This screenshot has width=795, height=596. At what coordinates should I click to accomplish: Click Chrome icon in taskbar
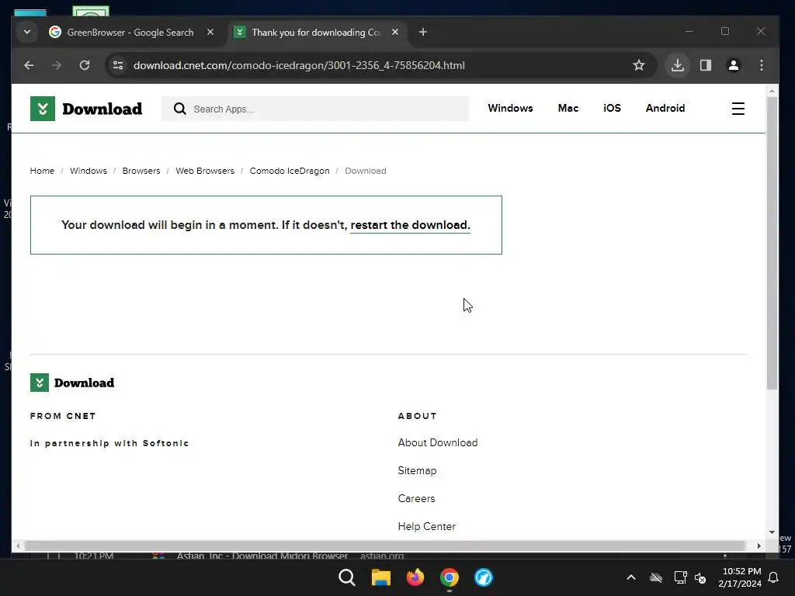coord(450,577)
